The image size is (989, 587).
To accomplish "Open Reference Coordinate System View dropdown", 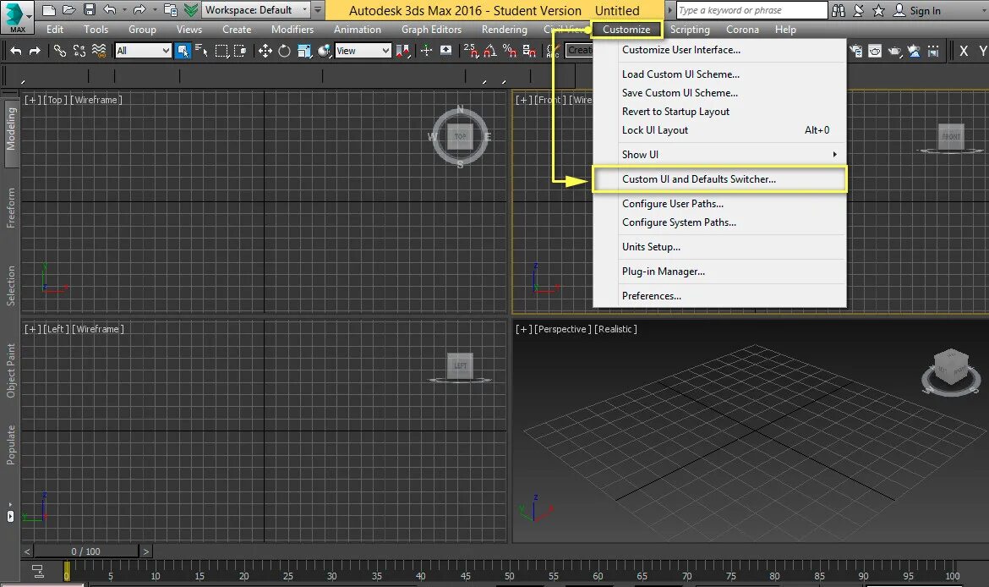I will pos(363,51).
